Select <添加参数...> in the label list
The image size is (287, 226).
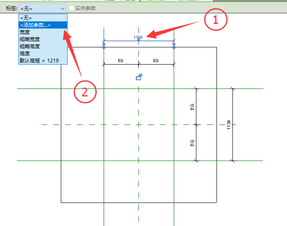click(x=43, y=25)
